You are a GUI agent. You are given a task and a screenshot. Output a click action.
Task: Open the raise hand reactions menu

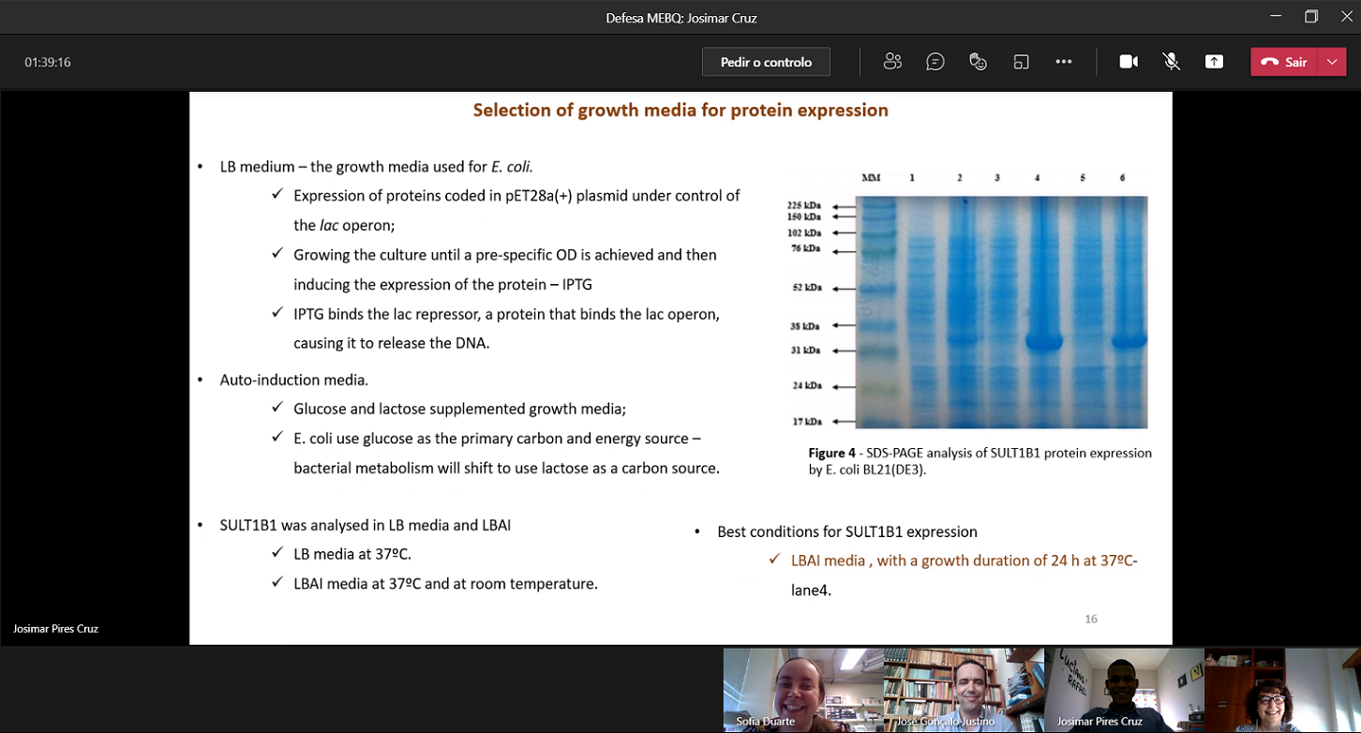tap(978, 62)
